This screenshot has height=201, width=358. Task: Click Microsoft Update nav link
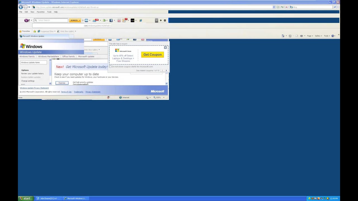(86, 56)
